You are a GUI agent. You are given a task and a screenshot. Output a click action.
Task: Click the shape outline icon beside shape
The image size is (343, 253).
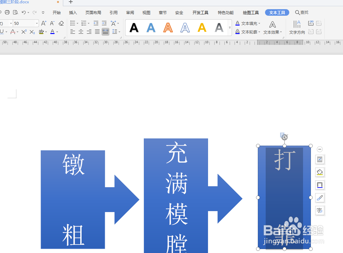[x=320, y=185]
